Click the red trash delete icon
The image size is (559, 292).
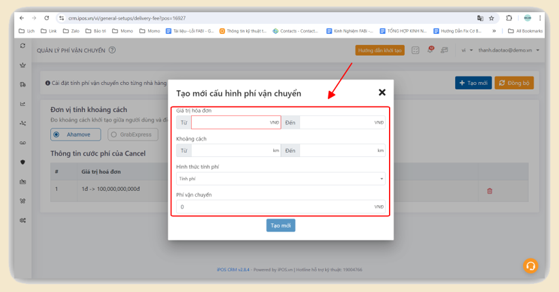[489, 191]
